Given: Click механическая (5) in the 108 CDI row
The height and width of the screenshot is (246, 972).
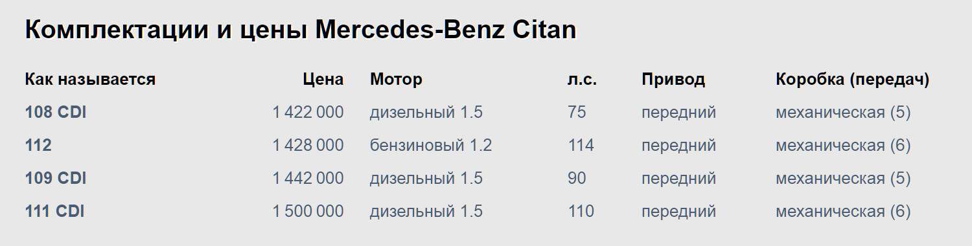Looking at the screenshot, I should point(843,113).
